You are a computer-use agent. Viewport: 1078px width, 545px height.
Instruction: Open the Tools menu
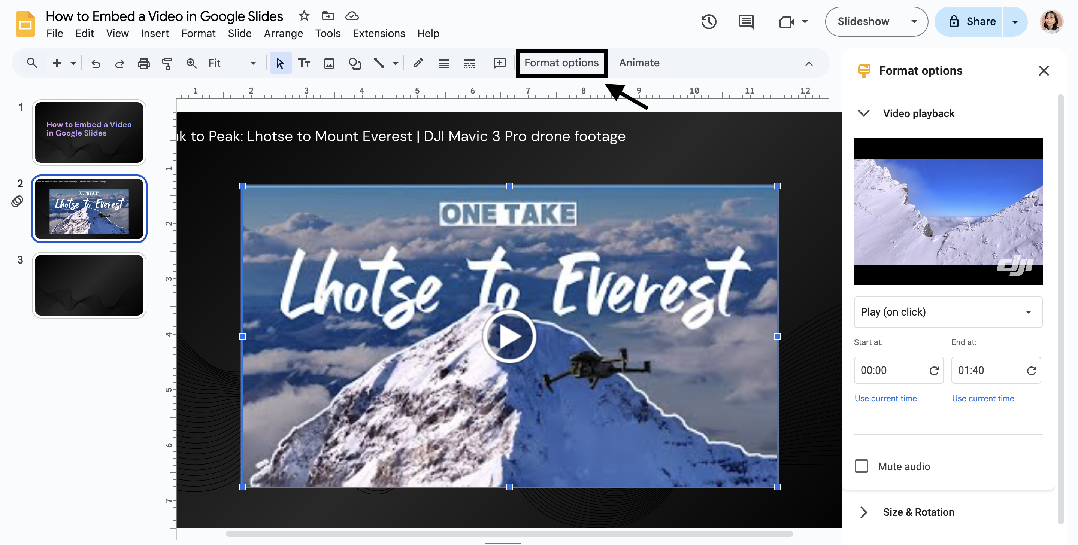328,33
